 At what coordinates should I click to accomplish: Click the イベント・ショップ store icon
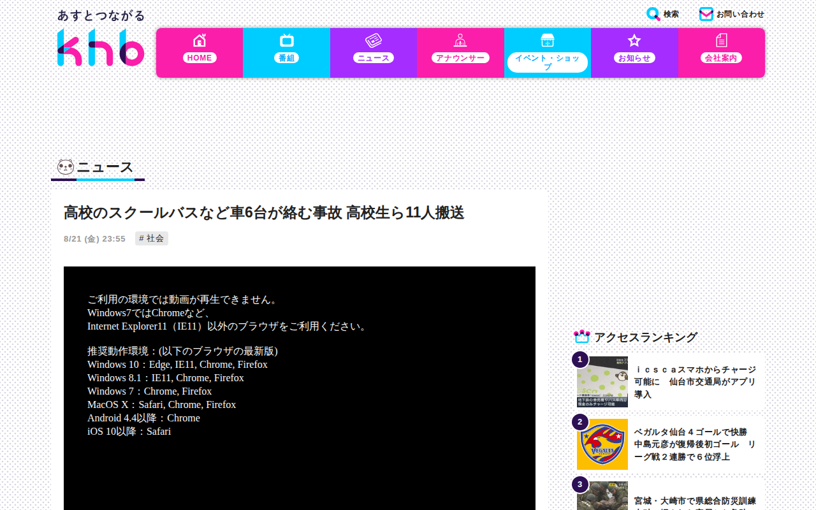click(548, 40)
